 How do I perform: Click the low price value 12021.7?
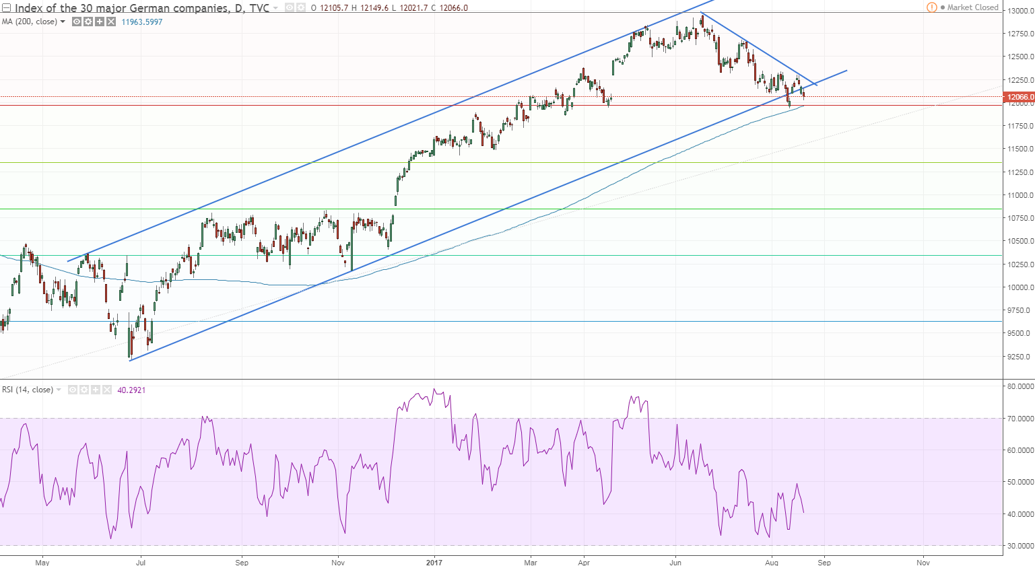tap(413, 8)
